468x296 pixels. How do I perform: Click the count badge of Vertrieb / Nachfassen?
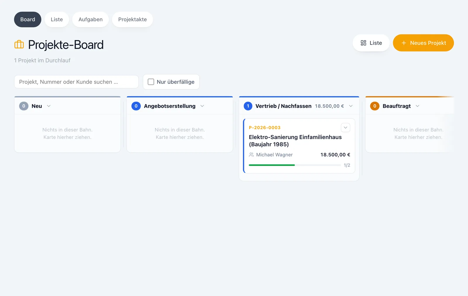248,106
